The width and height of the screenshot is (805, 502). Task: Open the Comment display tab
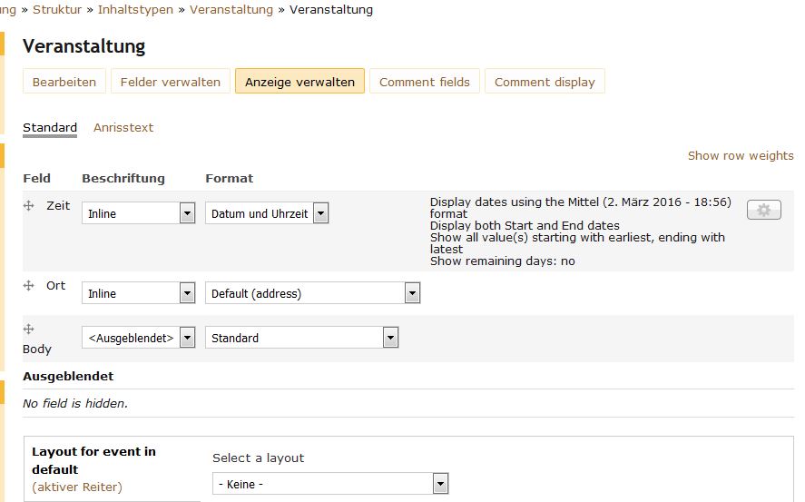click(x=545, y=82)
